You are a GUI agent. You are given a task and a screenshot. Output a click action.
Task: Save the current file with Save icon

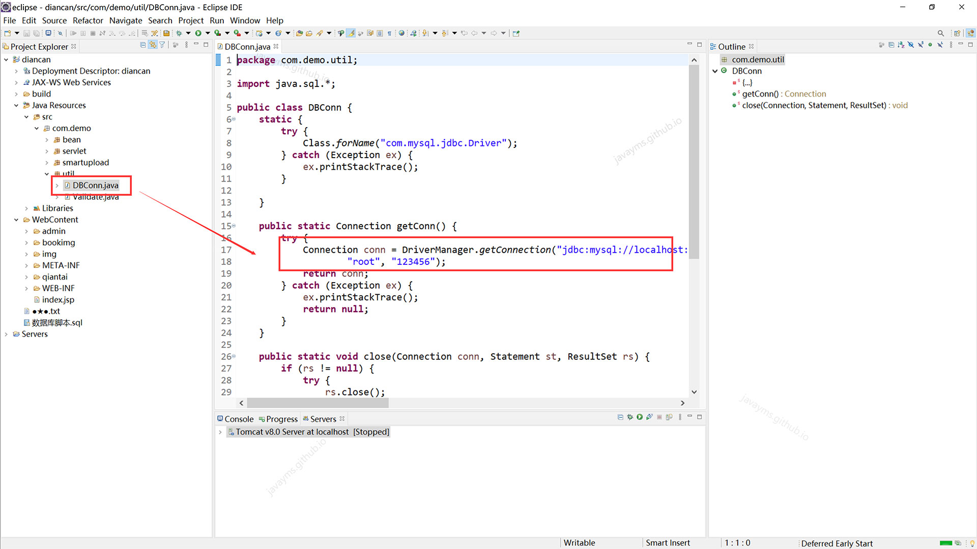26,33
